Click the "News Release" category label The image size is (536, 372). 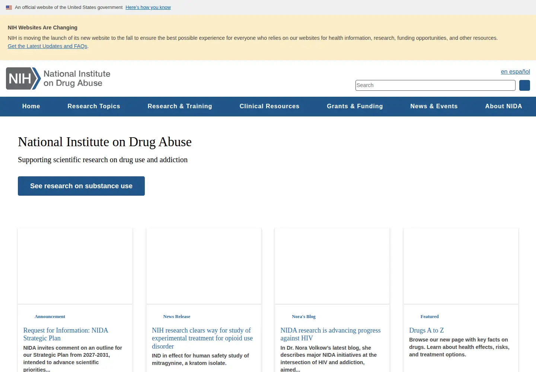(x=176, y=317)
